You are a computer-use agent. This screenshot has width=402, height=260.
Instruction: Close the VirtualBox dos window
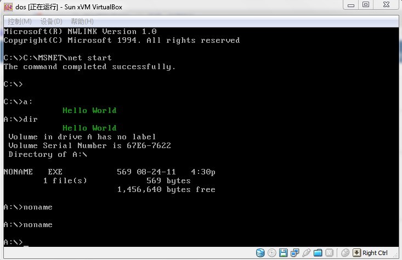pos(386,5)
